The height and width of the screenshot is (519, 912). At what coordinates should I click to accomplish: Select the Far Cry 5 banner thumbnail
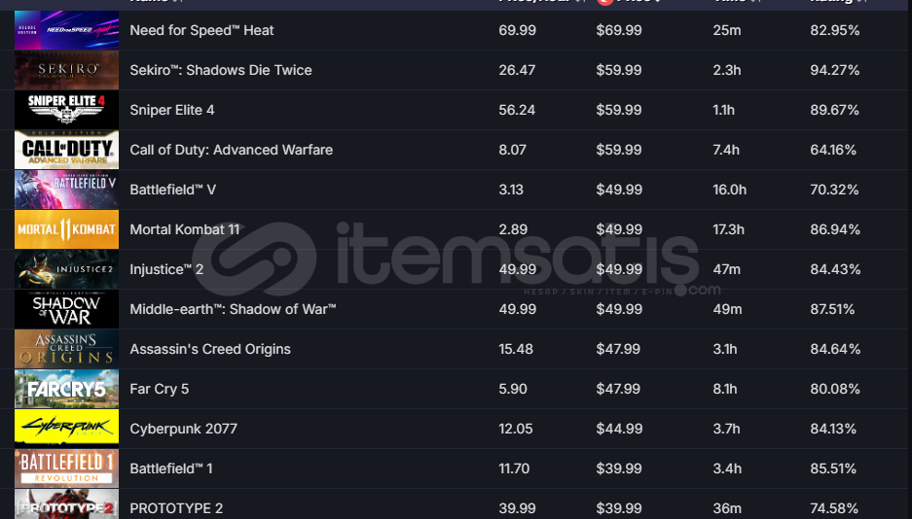click(x=66, y=389)
